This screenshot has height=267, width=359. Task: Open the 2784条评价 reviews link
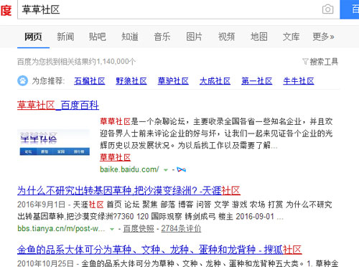(x=181, y=229)
